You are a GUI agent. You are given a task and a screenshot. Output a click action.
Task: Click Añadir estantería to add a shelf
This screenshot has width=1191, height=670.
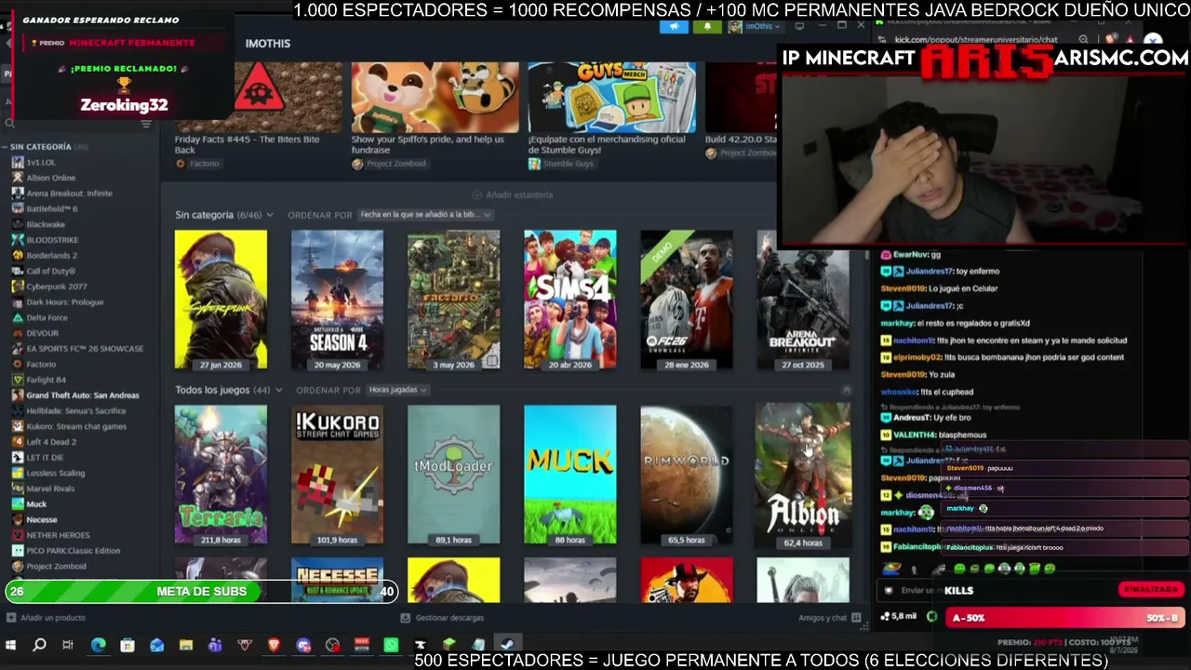pyautogui.click(x=513, y=194)
